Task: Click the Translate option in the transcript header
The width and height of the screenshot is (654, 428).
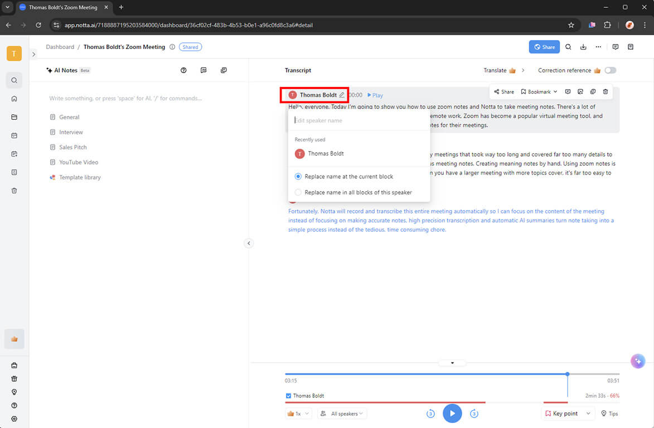Action: click(x=500, y=70)
